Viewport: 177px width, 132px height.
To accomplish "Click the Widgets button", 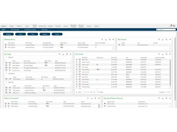I will tap(8, 34).
